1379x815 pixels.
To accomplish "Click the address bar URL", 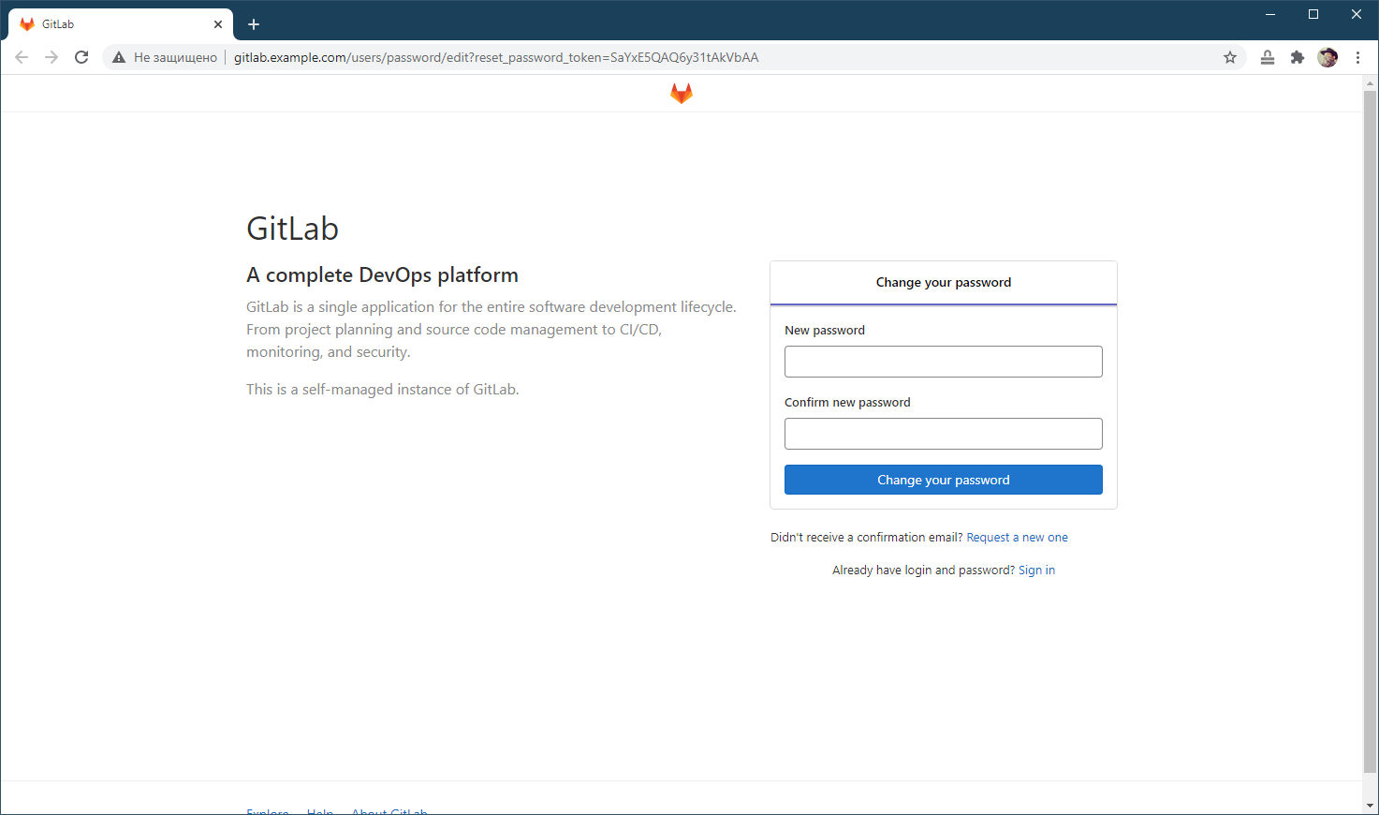I will pyautogui.click(x=496, y=57).
